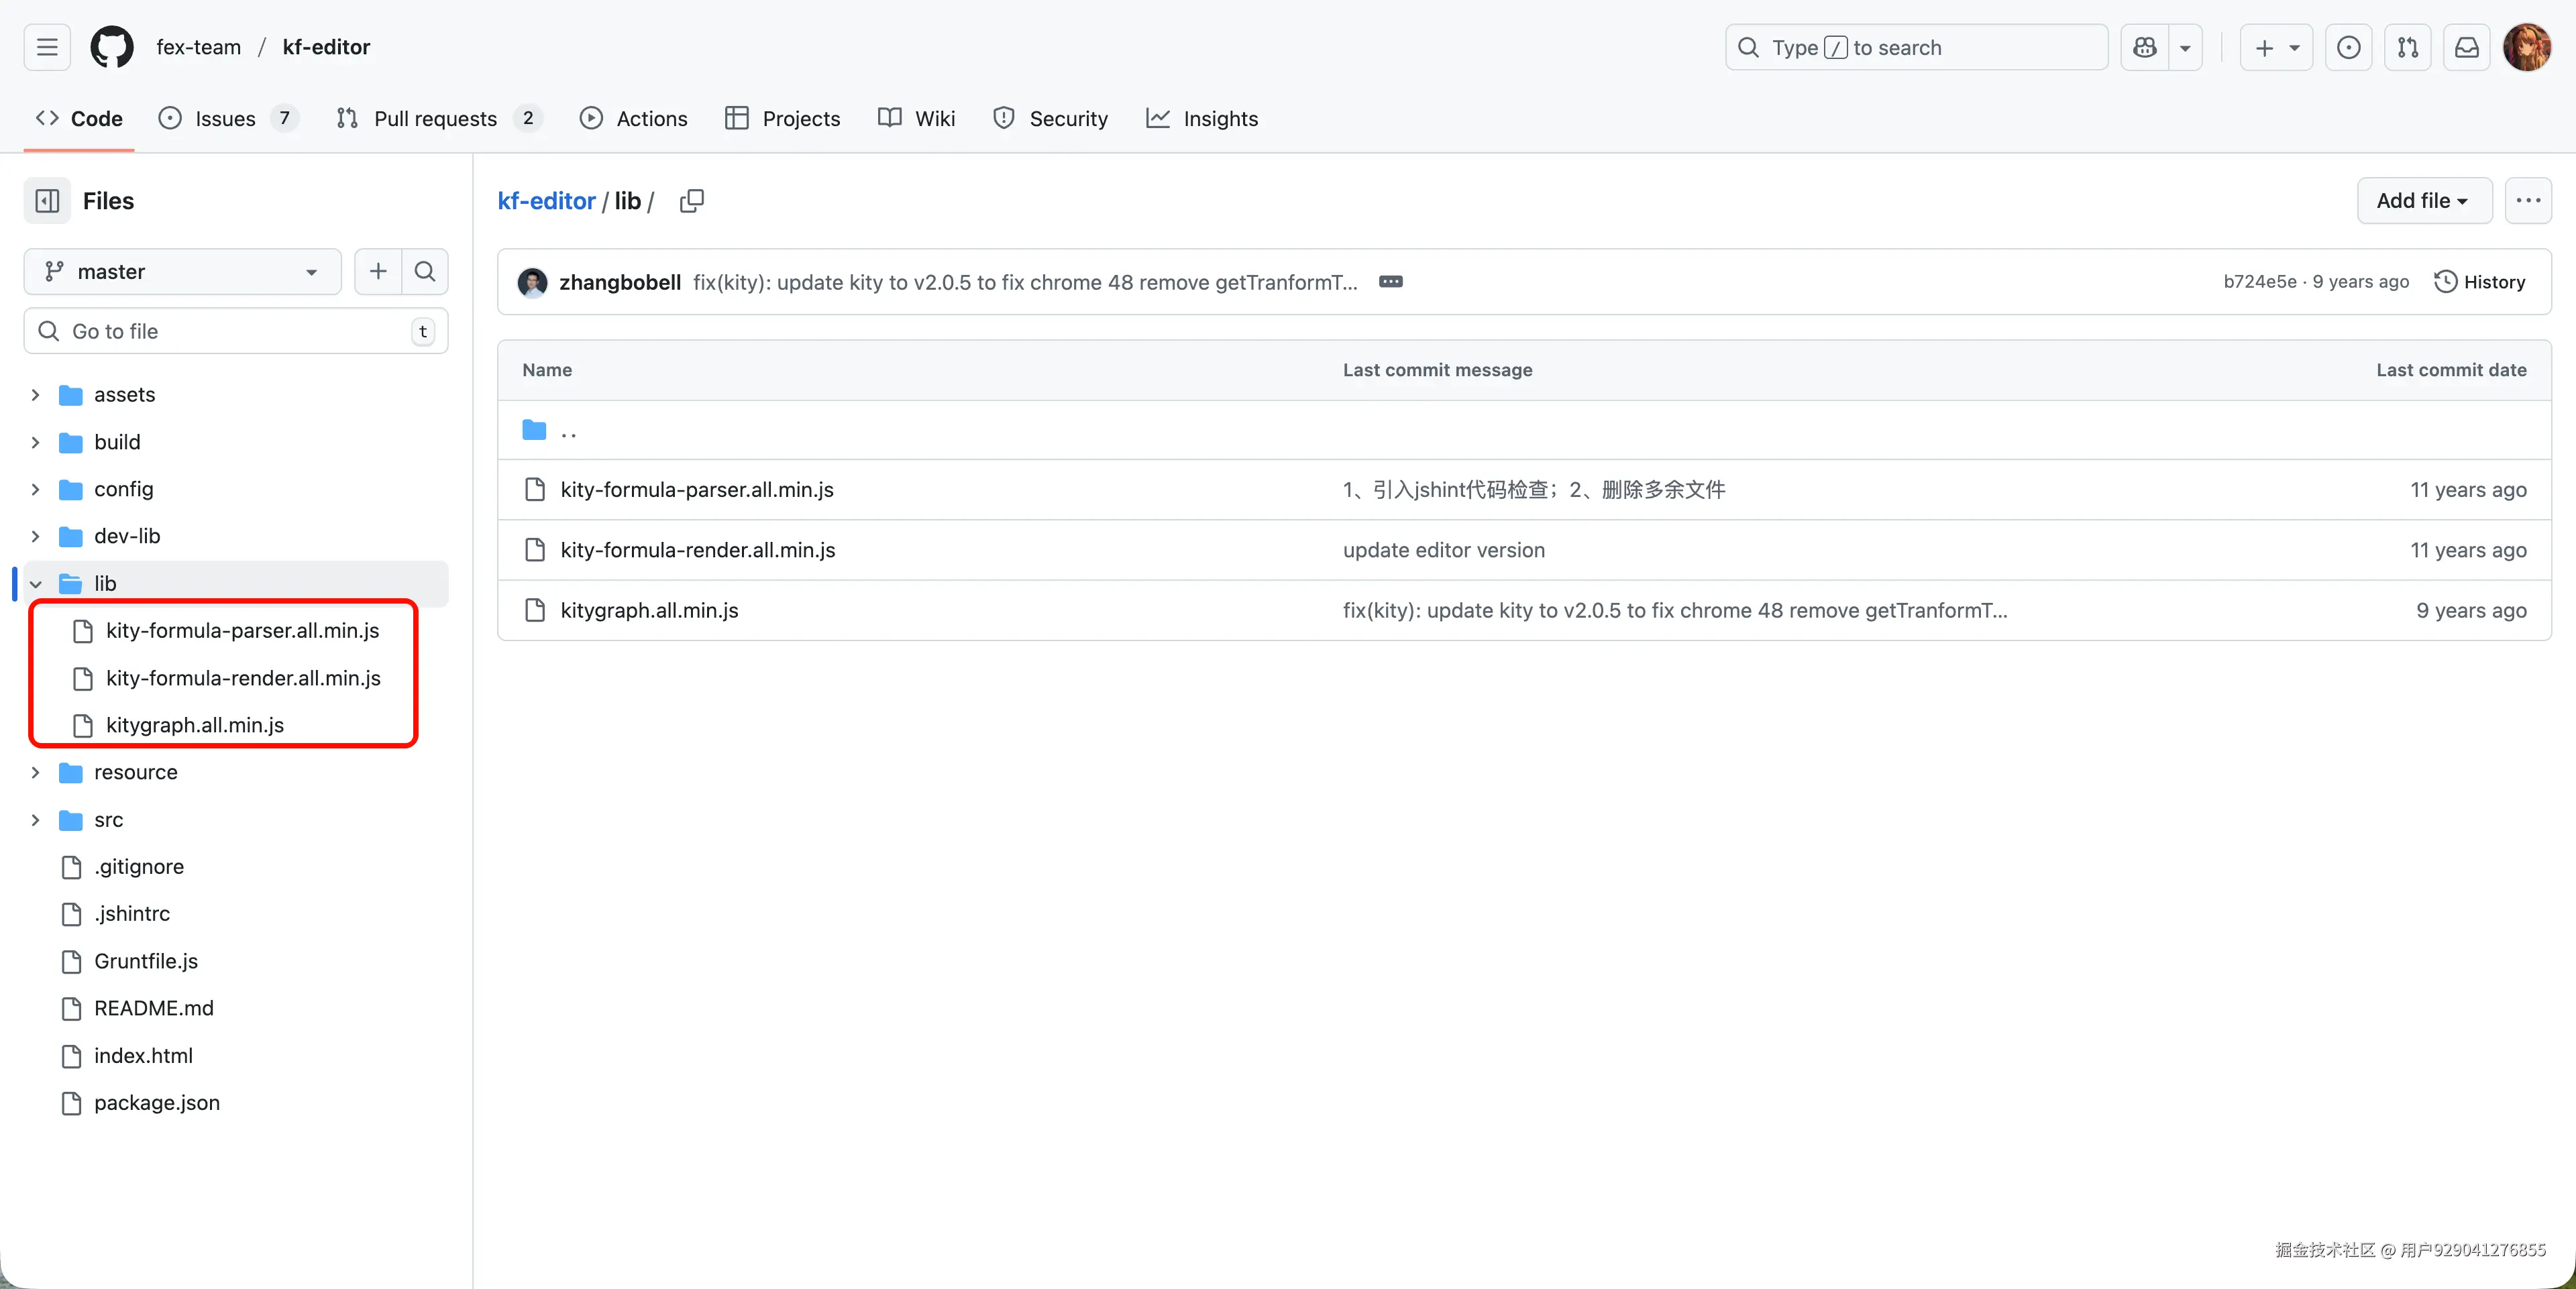Viewport: 2576px width, 1289px height.
Task: Open the master branch dropdown
Action: point(182,272)
